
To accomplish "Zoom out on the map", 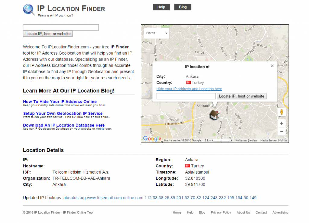I will coord(282,131).
